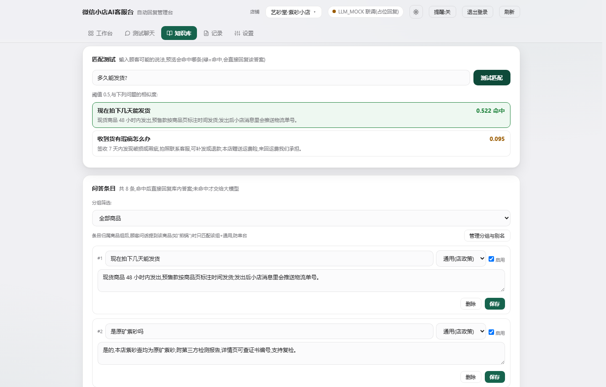The image size is (606, 387).
Task: Click the 测试匹配 button
Action: pos(492,78)
